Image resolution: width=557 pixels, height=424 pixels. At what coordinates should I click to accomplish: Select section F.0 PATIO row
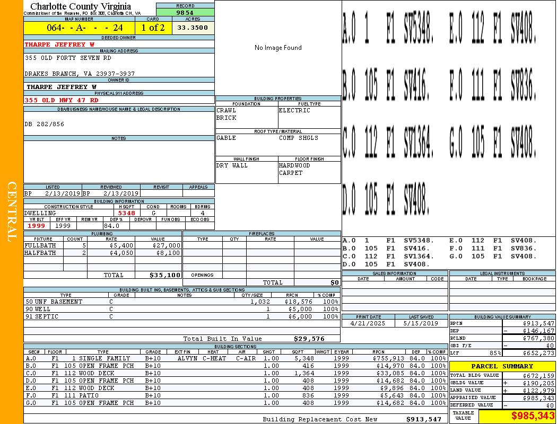coord(236,395)
